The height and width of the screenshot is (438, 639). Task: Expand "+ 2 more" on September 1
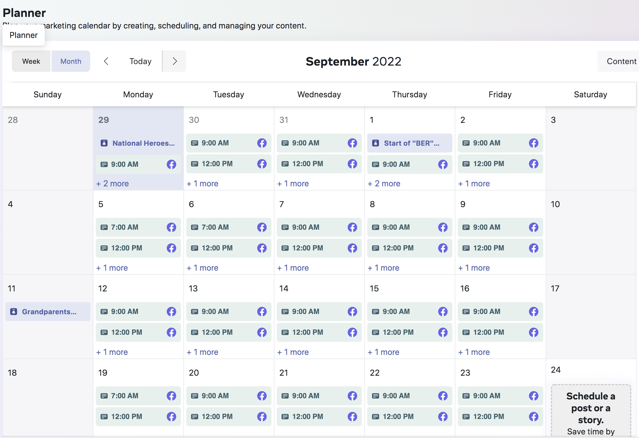coord(384,183)
